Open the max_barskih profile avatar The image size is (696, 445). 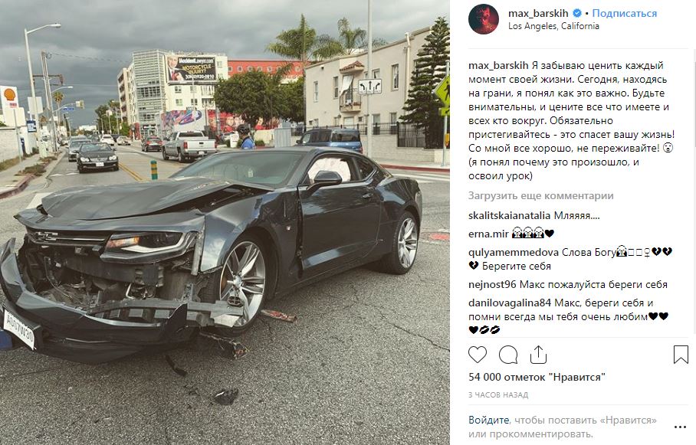click(484, 19)
